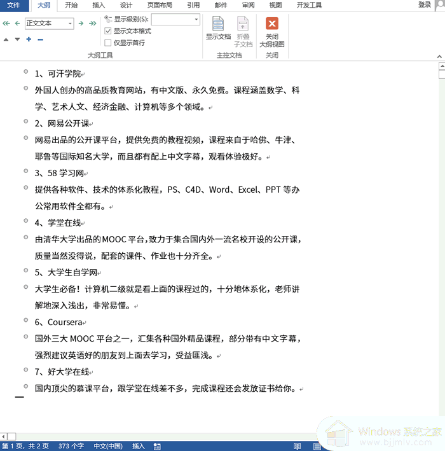The width and height of the screenshot is (445, 451).
Task: Open the 引用 tab
Action: pyautogui.click(x=193, y=5)
